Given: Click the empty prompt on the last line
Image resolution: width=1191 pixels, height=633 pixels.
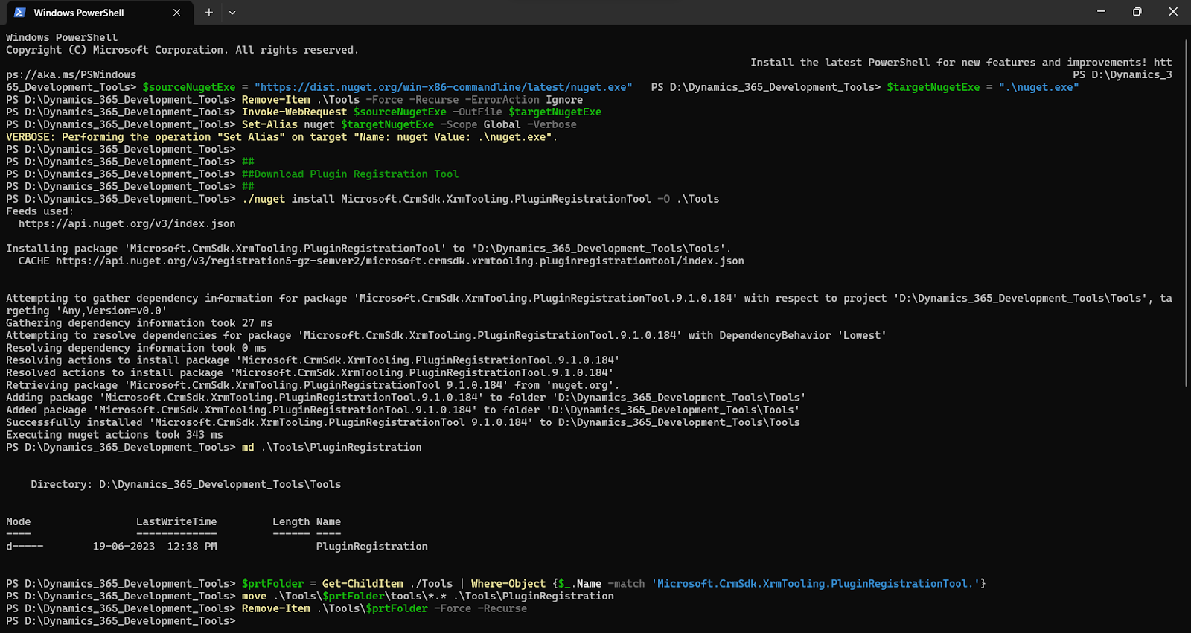Looking at the screenshot, I should (121, 621).
